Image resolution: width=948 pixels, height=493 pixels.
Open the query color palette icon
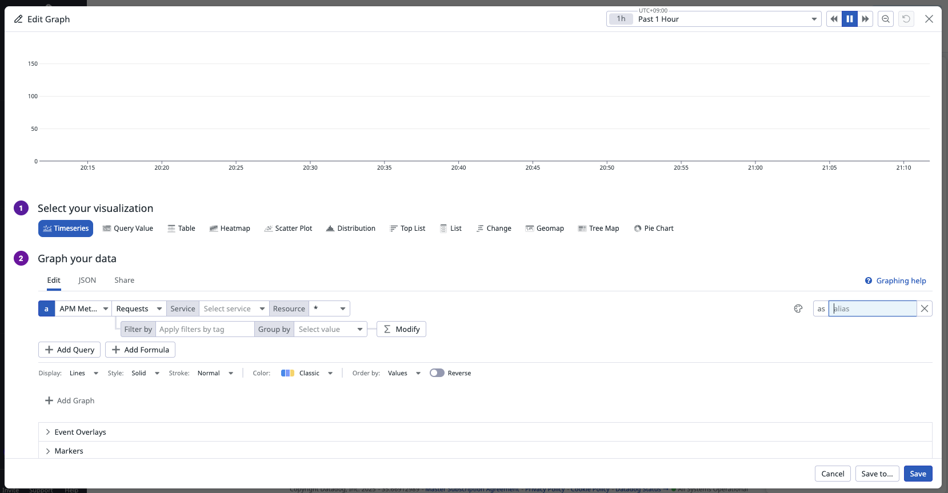point(798,308)
